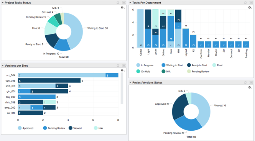Open gear settings of Project Tasks Status
Viewport: 255px width, 141px height.
coord(122,8)
